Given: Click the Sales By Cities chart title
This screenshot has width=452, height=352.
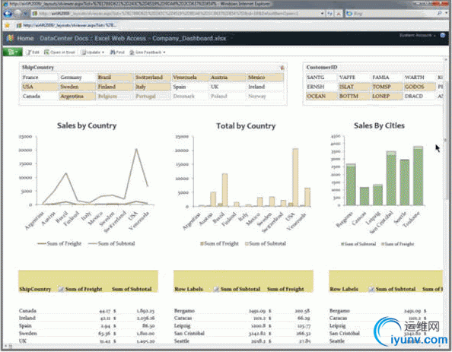Looking at the screenshot, I should pos(379,125).
